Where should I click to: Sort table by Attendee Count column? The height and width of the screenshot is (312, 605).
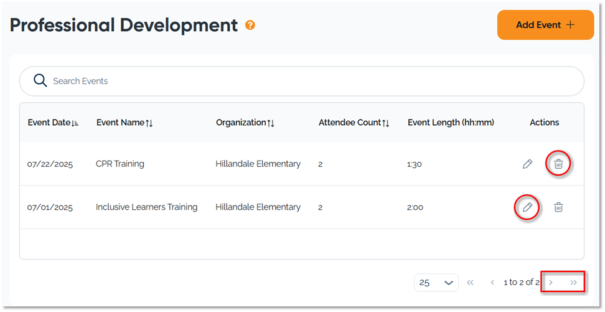pyautogui.click(x=354, y=123)
